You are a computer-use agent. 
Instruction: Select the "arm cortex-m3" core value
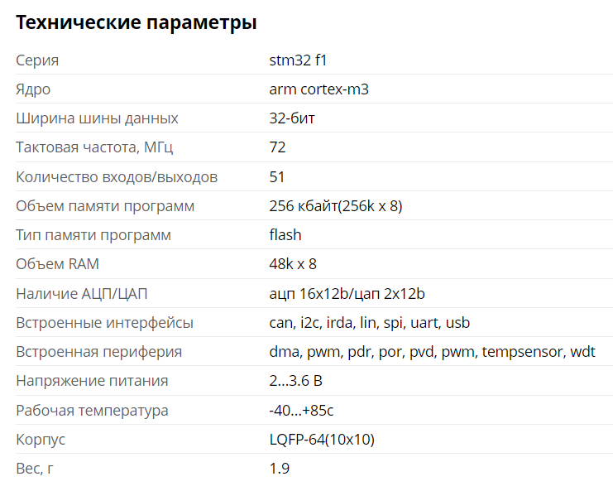318,89
